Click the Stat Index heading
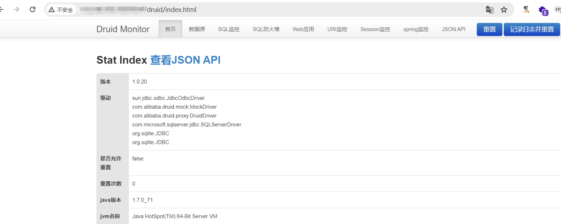561x224 pixels. (x=122, y=60)
